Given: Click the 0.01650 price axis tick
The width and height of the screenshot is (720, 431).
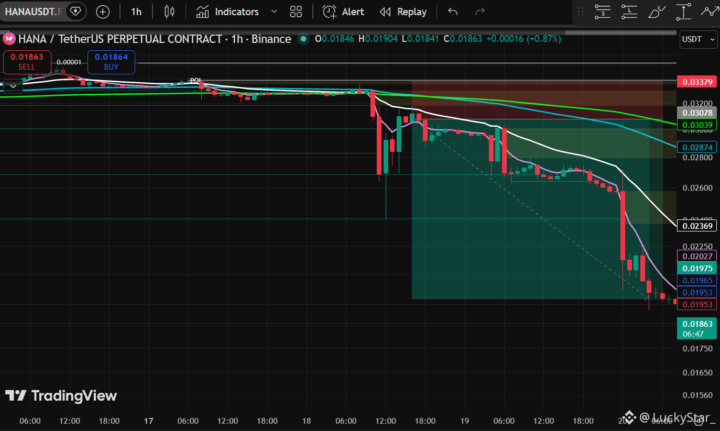Looking at the screenshot, I should coord(697,372).
